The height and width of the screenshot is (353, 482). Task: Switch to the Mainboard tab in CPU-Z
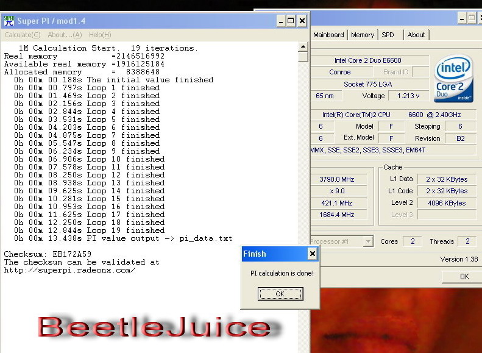coord(328,35)
